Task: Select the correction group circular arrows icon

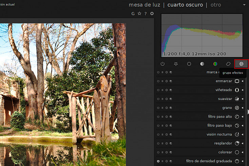Action: tap(228, 64)
